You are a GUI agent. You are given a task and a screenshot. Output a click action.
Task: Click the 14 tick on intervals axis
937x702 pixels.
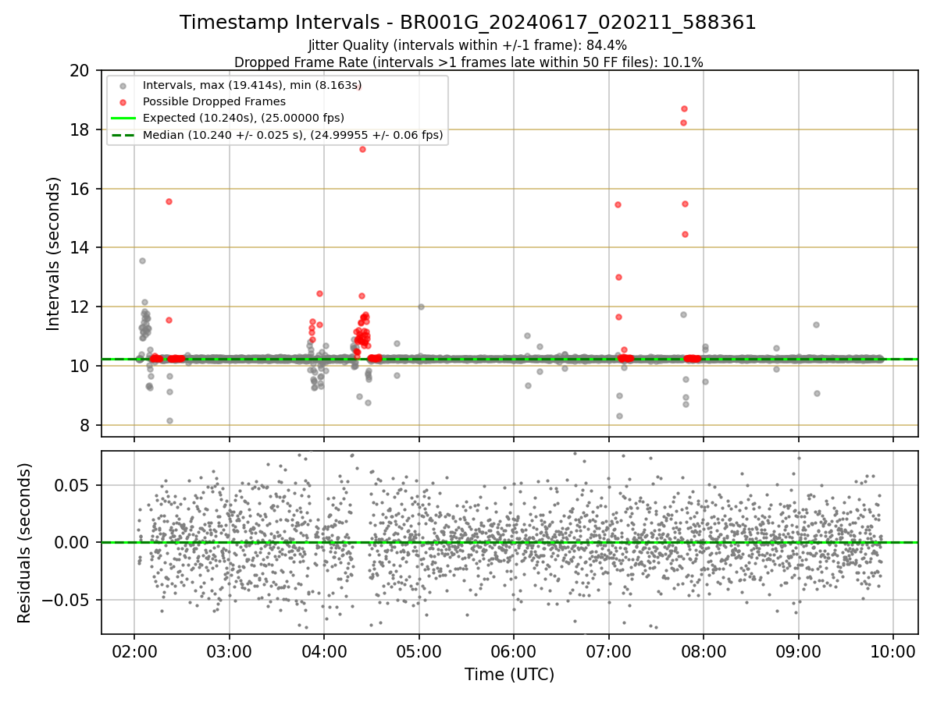point(79,247)
